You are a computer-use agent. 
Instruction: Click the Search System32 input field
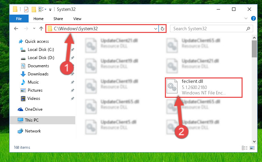(209, 29)
